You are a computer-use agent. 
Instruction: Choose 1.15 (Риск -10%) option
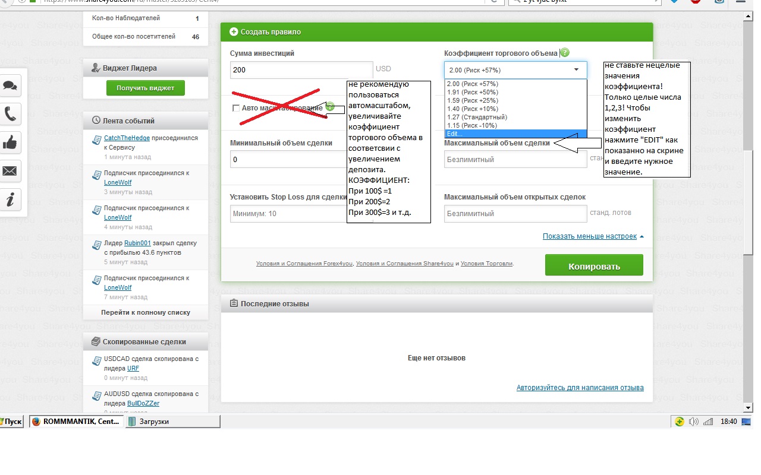(515, 125)
